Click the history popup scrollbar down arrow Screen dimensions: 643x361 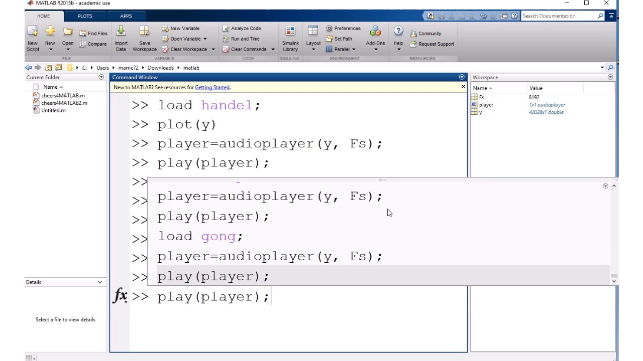coord(614,281)
